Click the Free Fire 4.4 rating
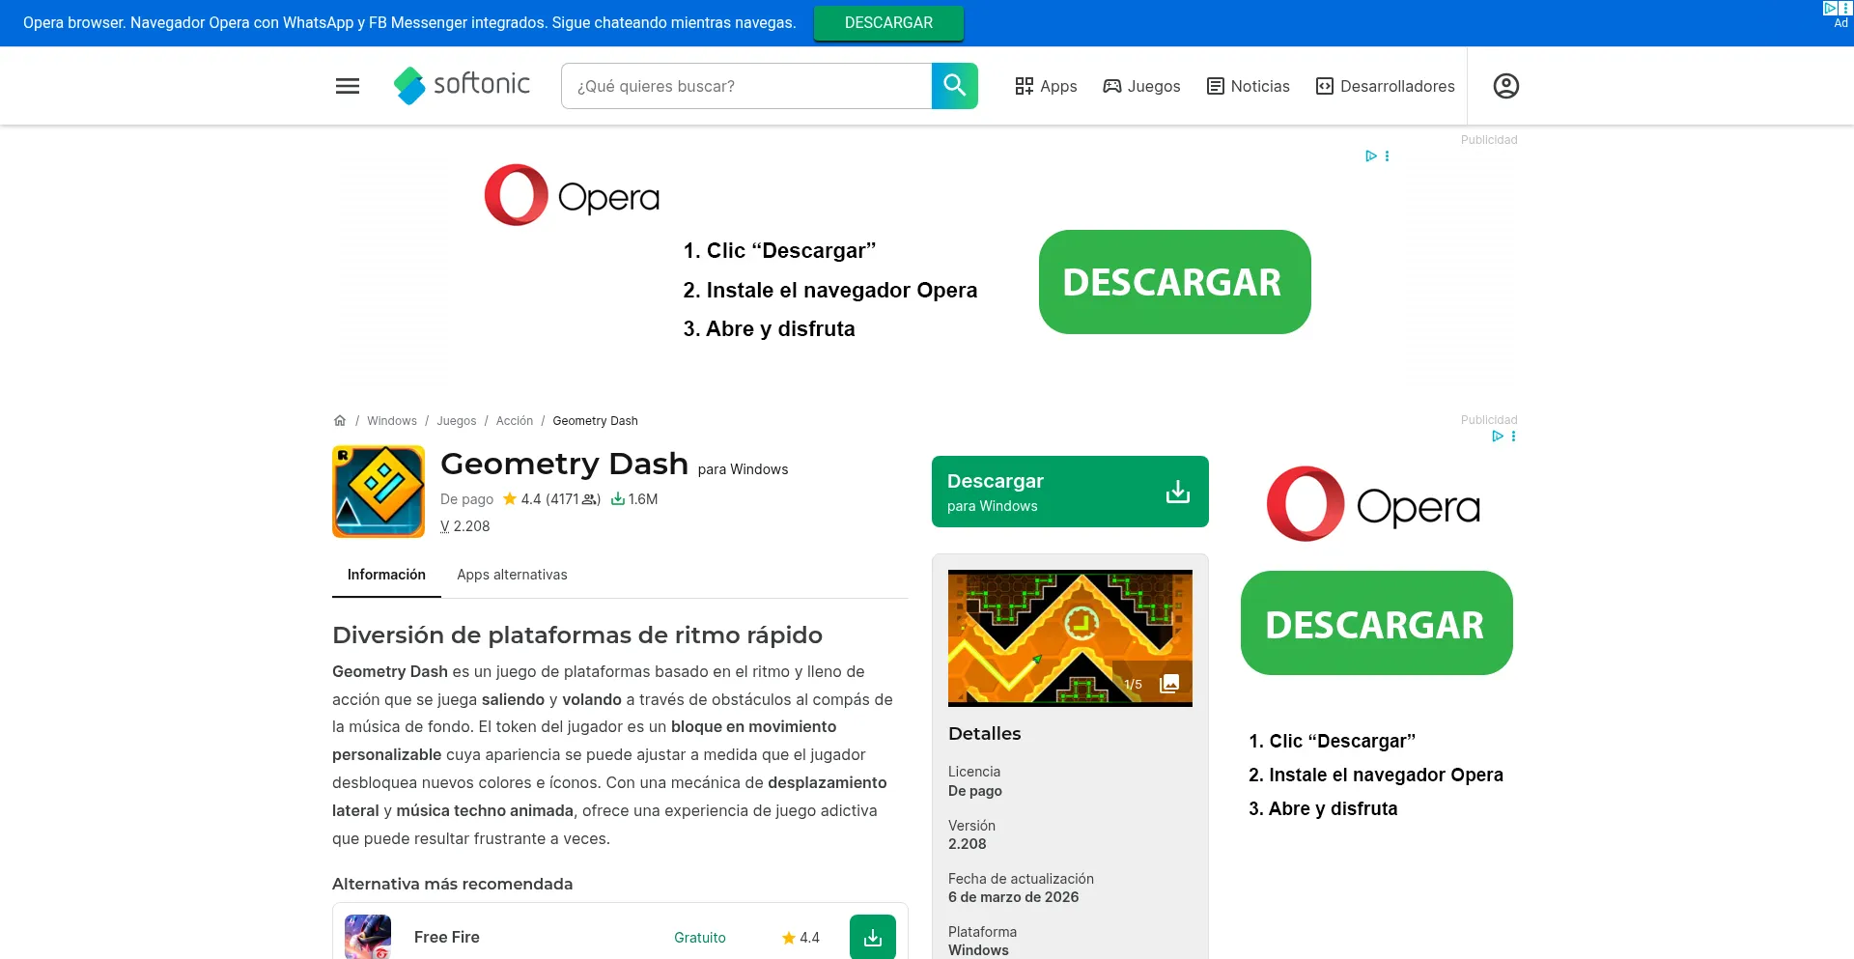Viewport: 1854px width, 959px height. click(x=801, y=938)
